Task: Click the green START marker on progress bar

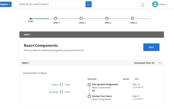Action: click(x=31, y=19)
